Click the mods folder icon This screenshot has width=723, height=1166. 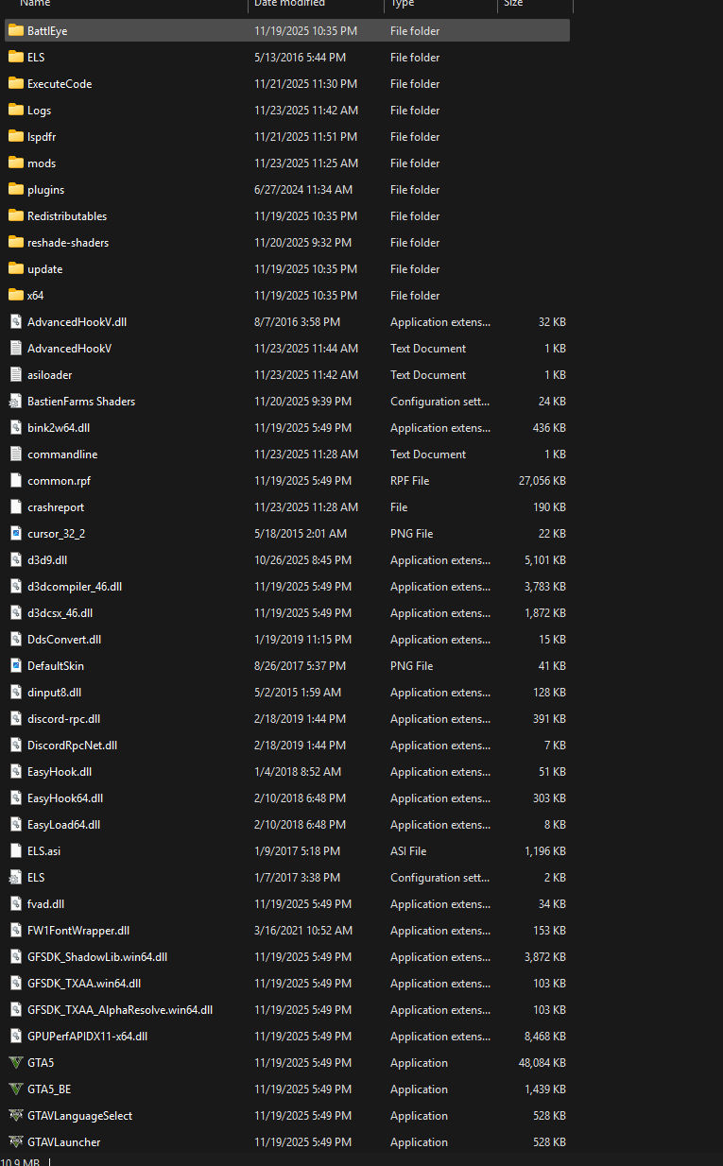[16, 163]
